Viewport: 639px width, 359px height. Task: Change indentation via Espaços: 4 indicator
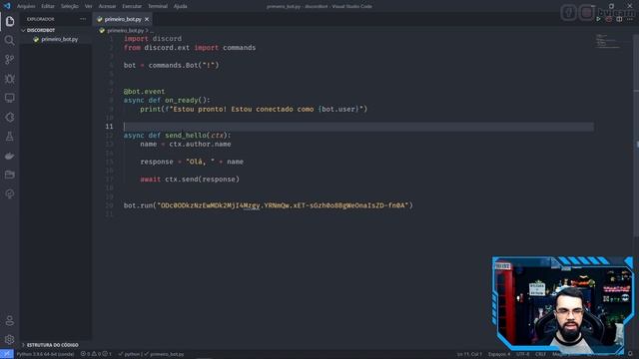[x=499, y=354]
